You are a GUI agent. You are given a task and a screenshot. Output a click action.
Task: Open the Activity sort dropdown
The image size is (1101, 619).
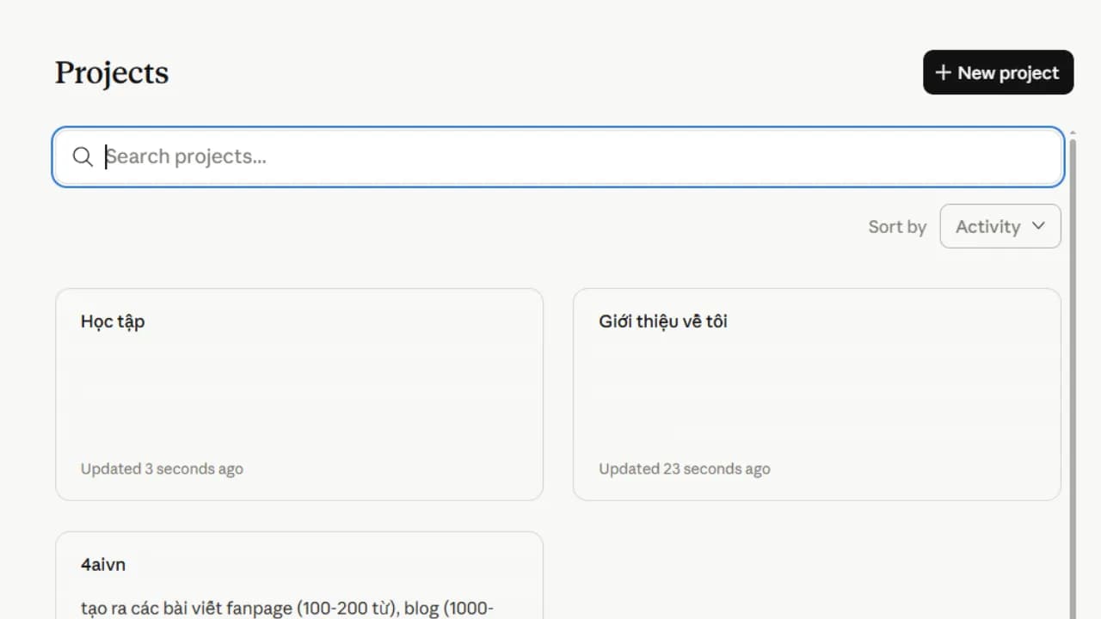(x=1000, y=226)
